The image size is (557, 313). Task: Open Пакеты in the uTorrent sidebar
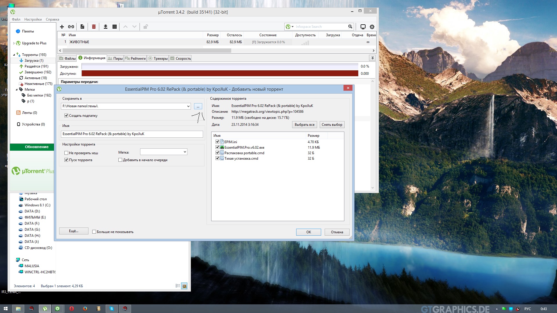pos(28,31)
